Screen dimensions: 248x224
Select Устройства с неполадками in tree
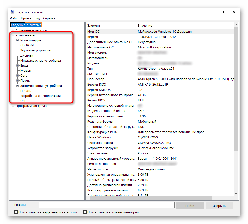pos(40,96)
